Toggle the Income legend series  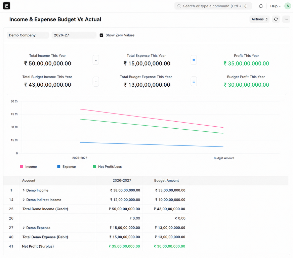(x=29, y=167)
